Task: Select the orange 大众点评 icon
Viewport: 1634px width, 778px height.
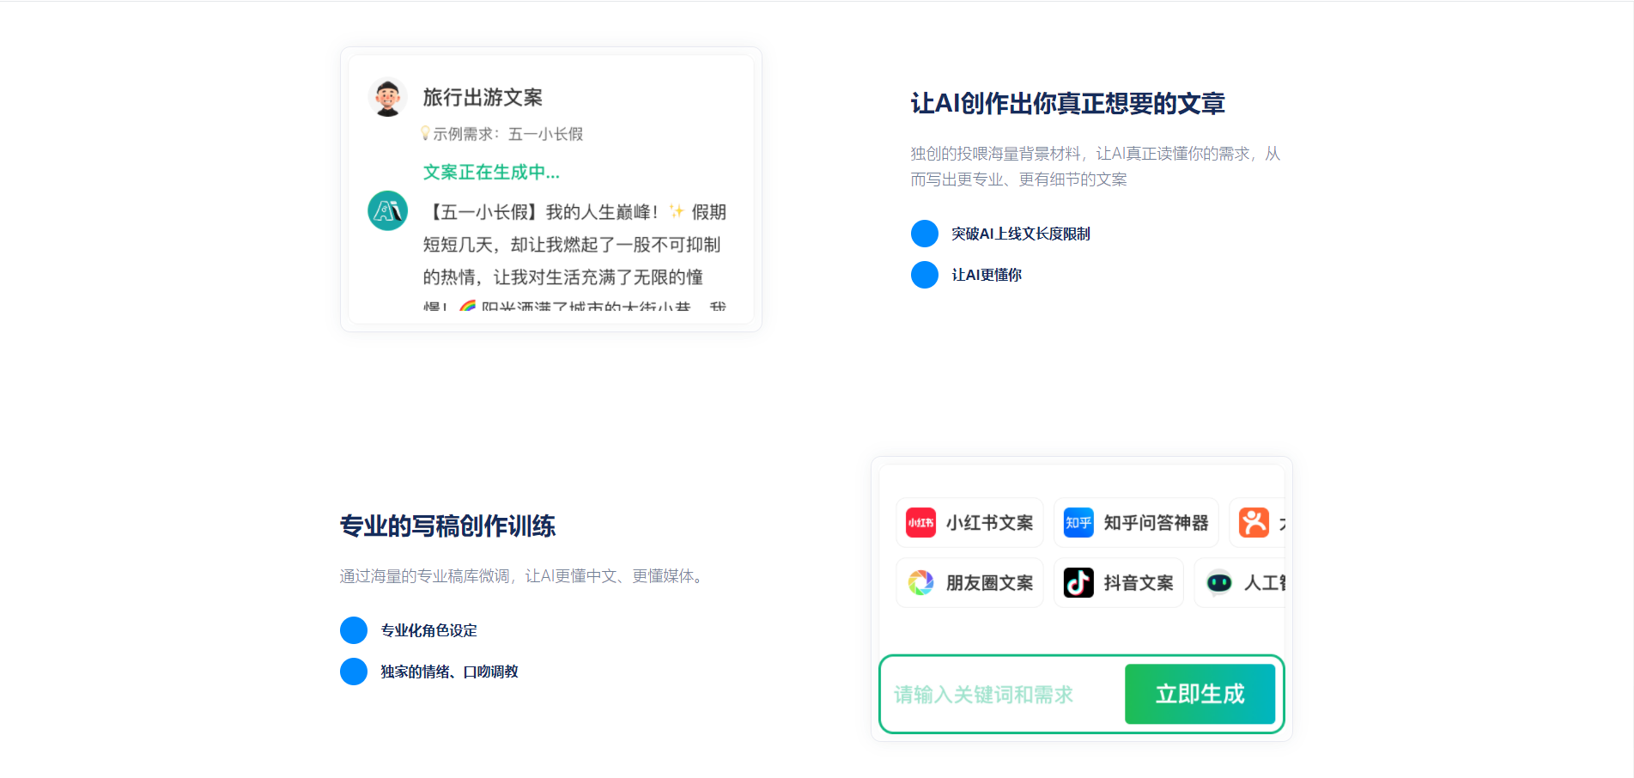Action: [1255, 522]
